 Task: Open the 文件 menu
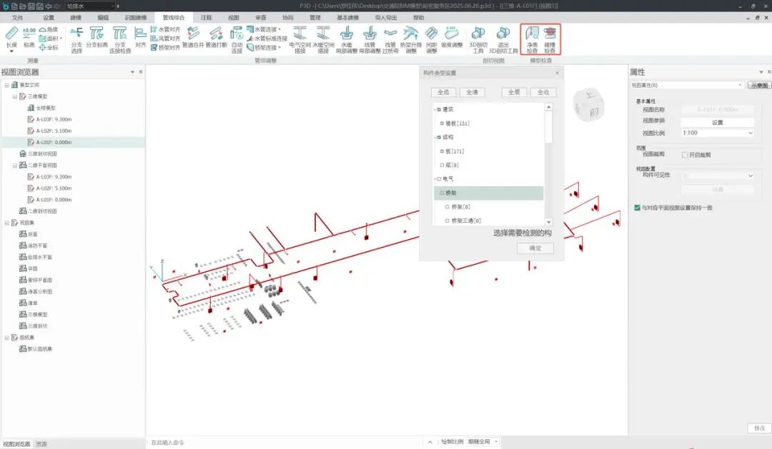(17, 18)
